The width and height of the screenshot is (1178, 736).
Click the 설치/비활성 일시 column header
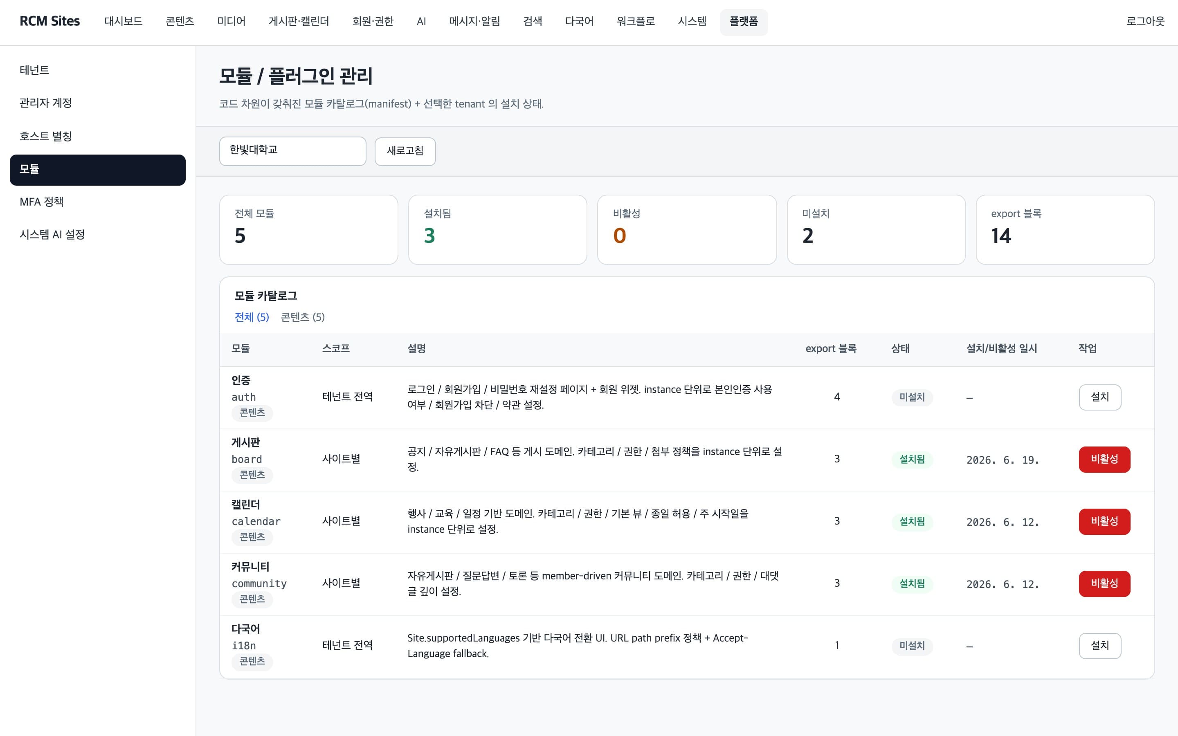1001,348
